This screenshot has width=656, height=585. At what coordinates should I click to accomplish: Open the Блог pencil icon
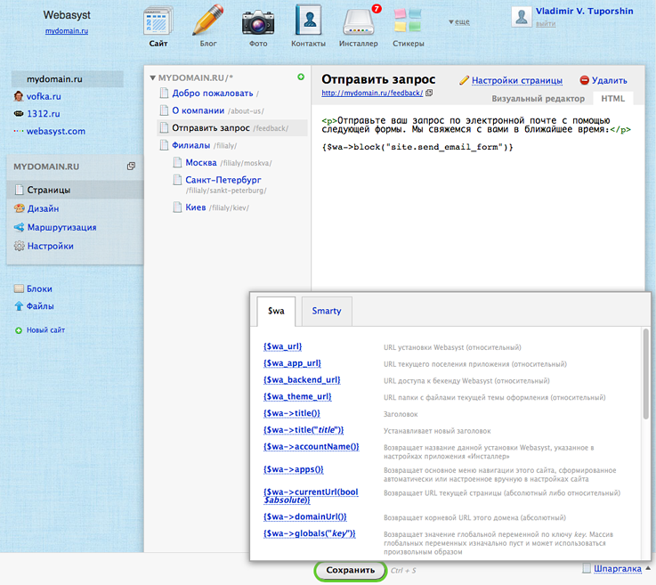click(208, 20)
